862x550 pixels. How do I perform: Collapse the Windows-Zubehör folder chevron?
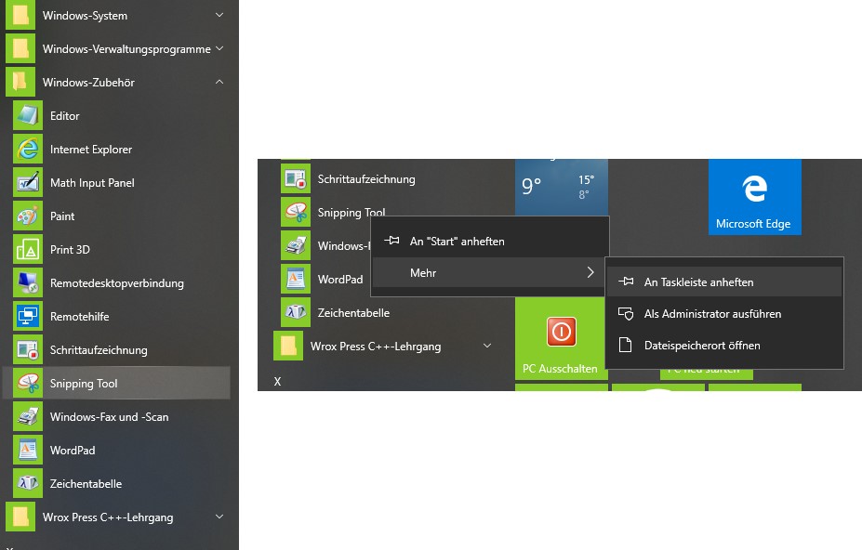(219, 83)
